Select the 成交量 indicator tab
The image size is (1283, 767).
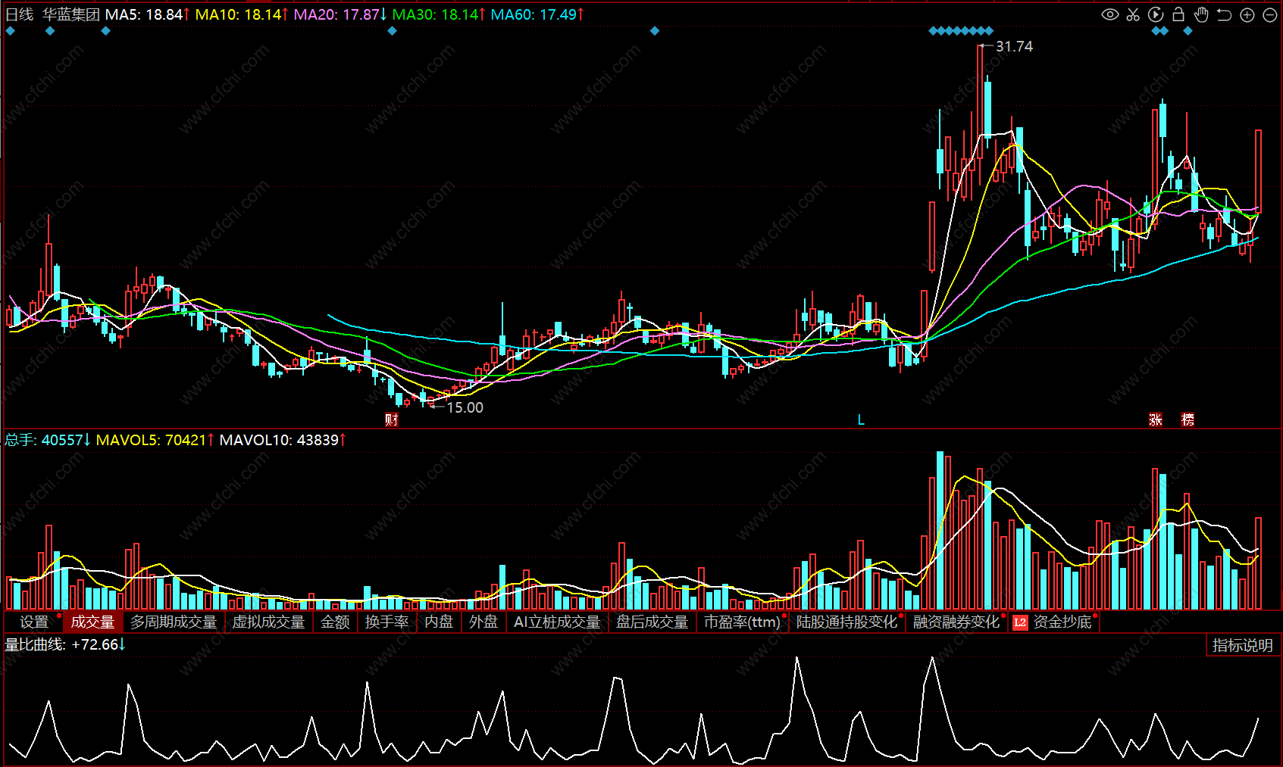[x=92, y=622]
